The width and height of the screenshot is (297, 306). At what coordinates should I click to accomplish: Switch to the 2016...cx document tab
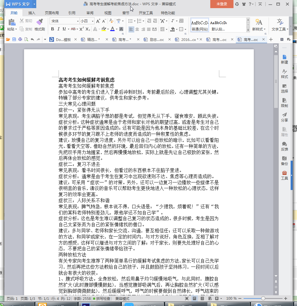pos(188,40)
